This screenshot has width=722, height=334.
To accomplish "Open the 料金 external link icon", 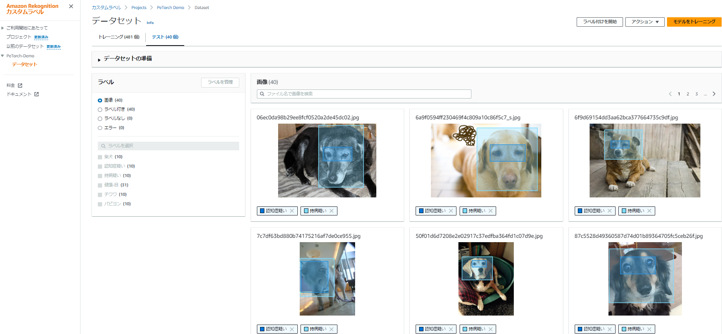I will (20, 86).
